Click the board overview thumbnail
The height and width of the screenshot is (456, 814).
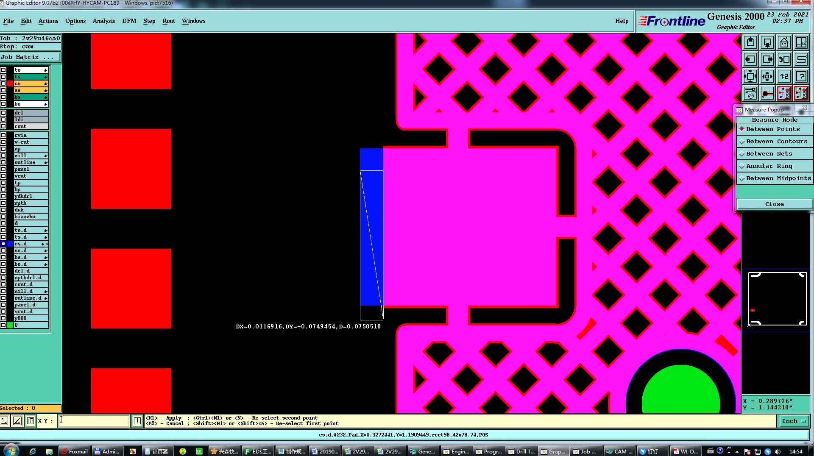click(x=777, y=299)
